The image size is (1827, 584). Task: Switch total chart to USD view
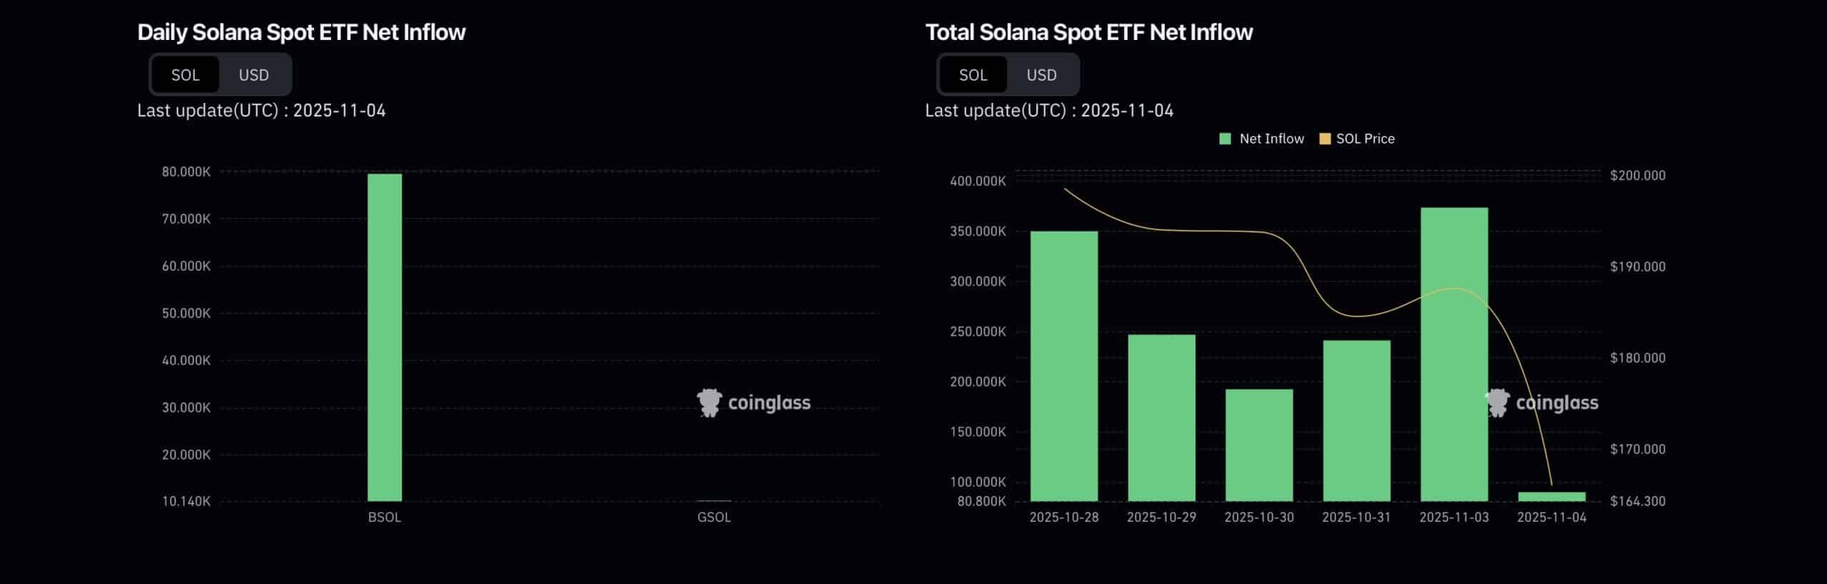tap(1042, 74)
